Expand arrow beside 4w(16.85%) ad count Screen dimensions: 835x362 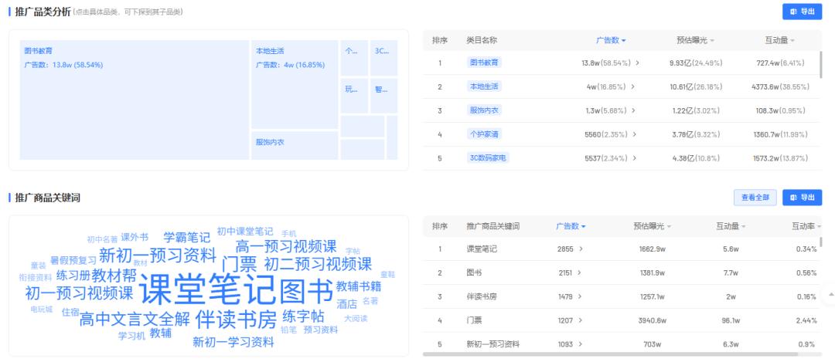tap(633, 86)
